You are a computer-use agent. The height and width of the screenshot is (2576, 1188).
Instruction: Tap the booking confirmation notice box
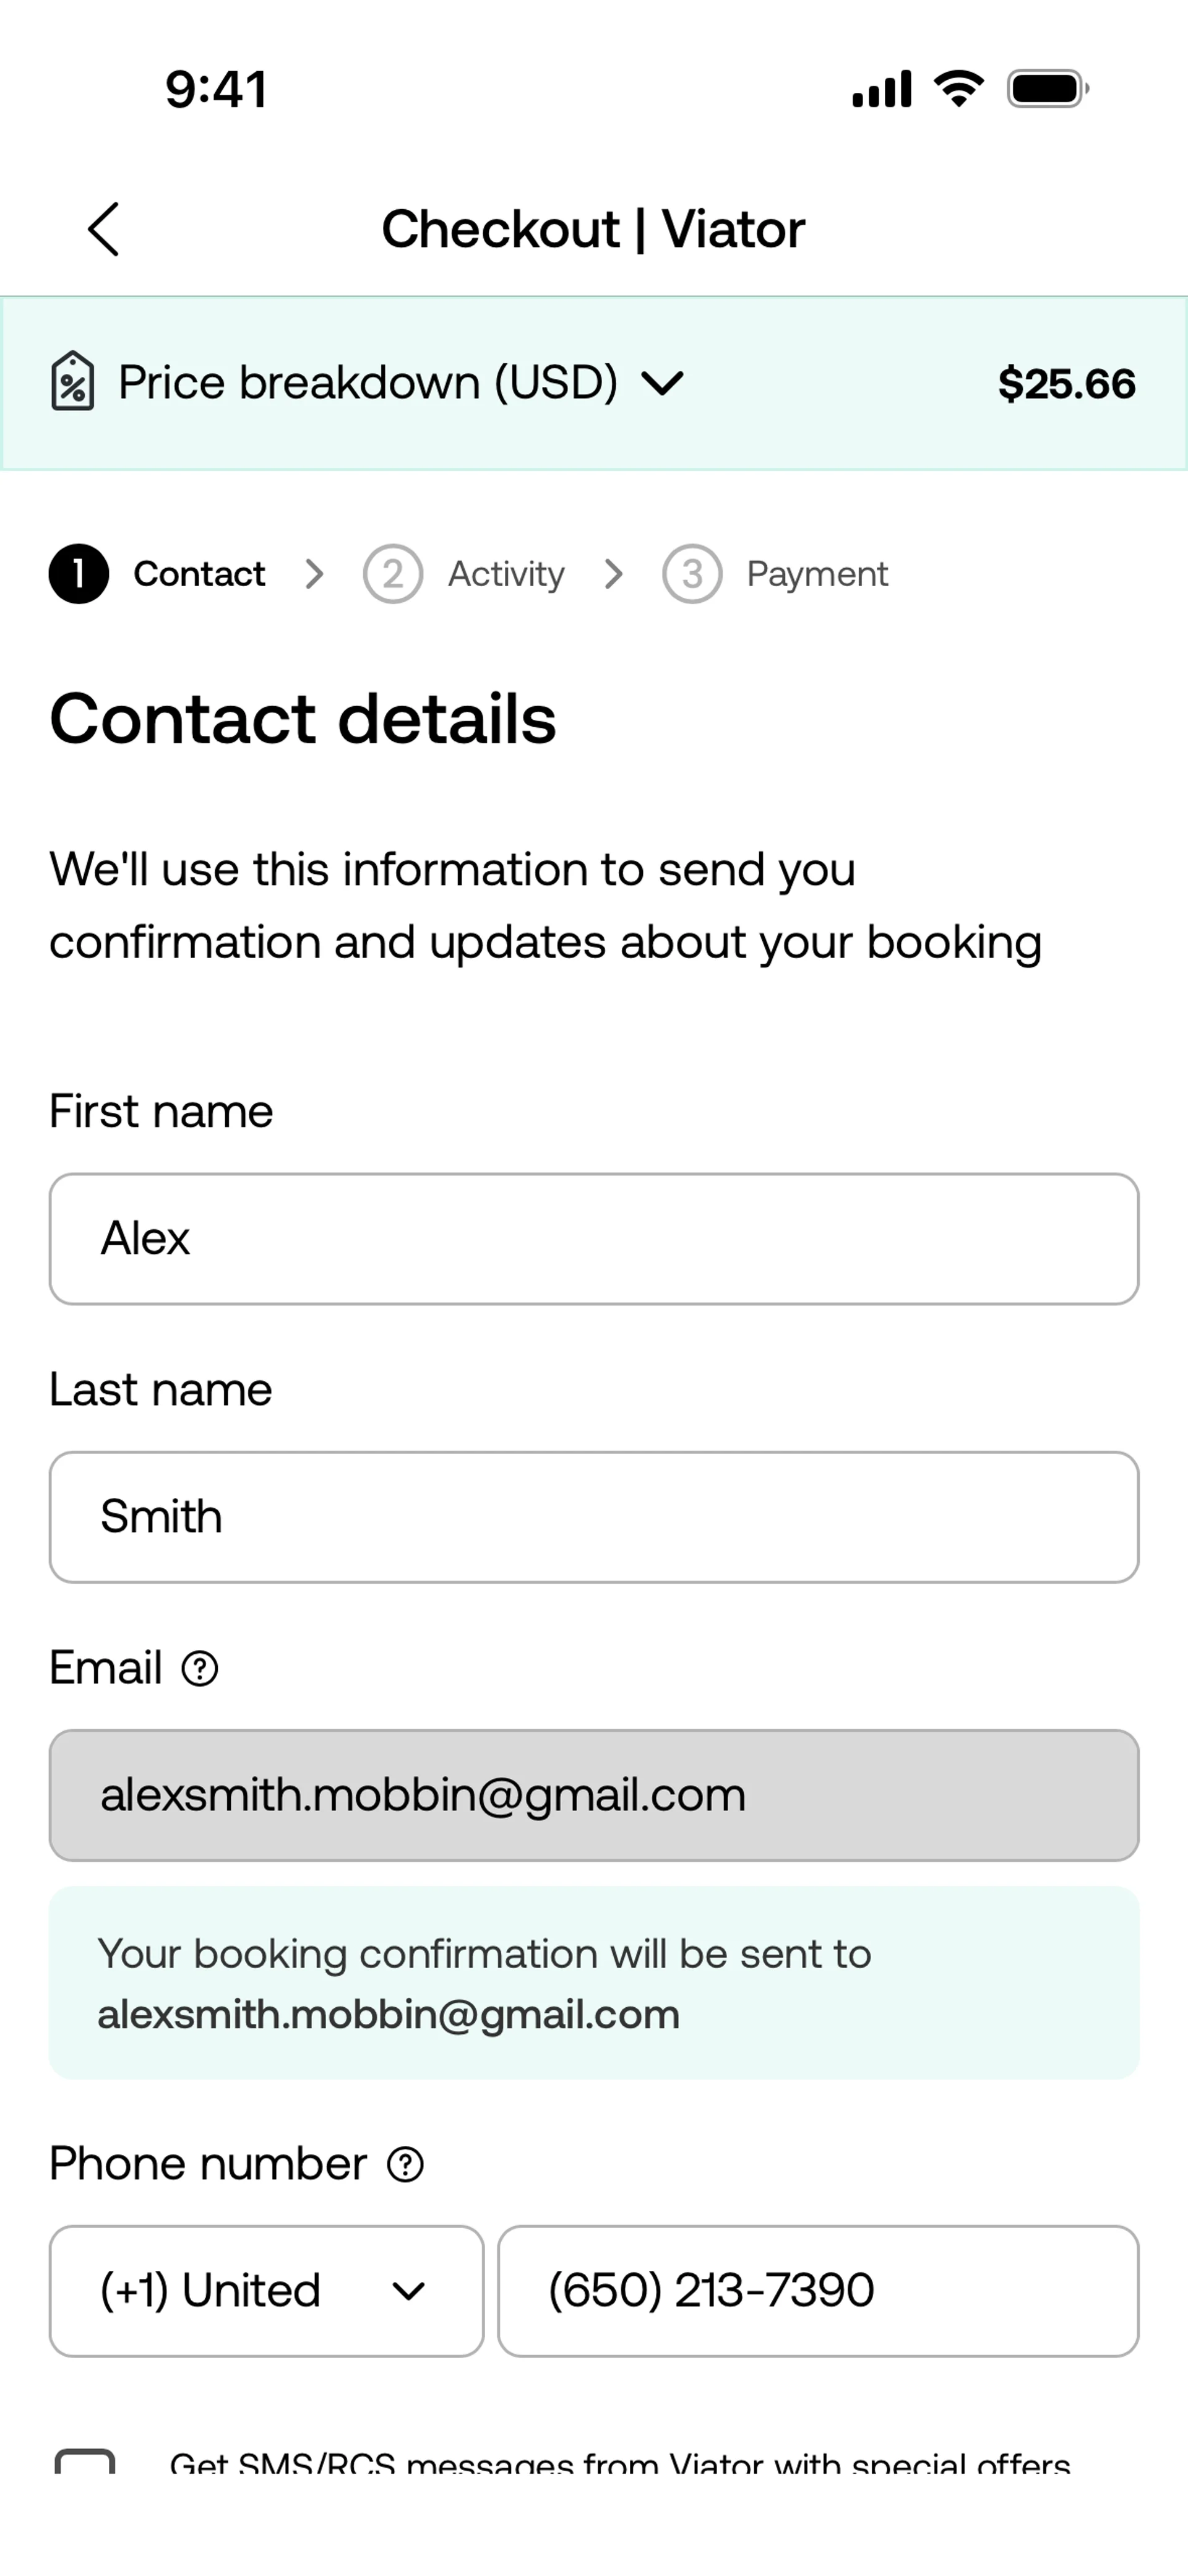594,1983
